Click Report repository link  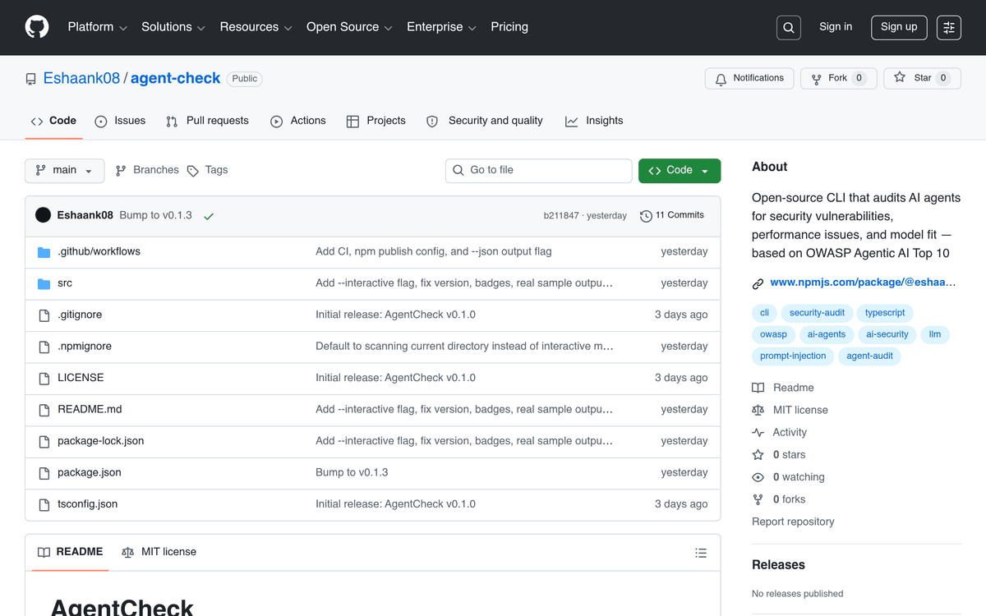(x=793, y=522)
